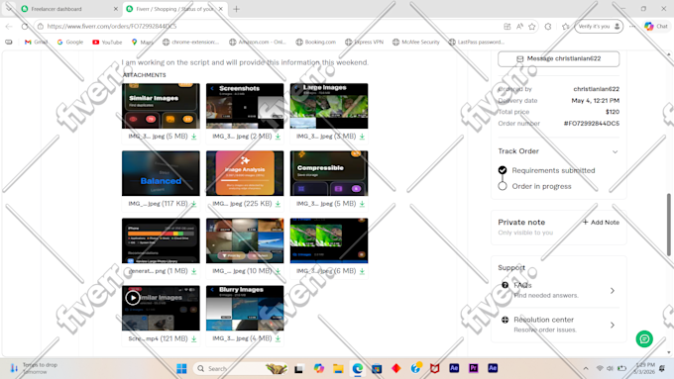This screenshot has height=379, width=674.
Task: Open File Explorer from the taskbar
Action: [338, 368]
